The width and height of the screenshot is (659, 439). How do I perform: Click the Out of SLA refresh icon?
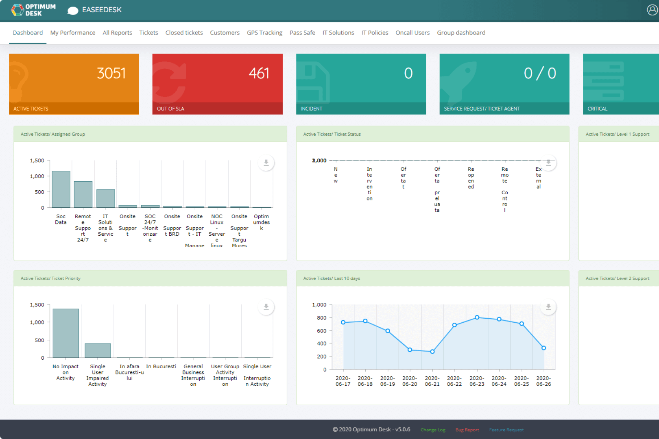tap(168, 82)
